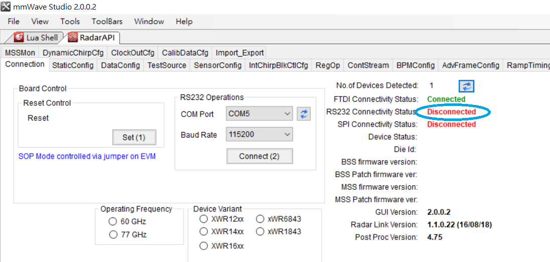Select the Connection tab
This screenshot has height=262, width=550.
[25, 65]
